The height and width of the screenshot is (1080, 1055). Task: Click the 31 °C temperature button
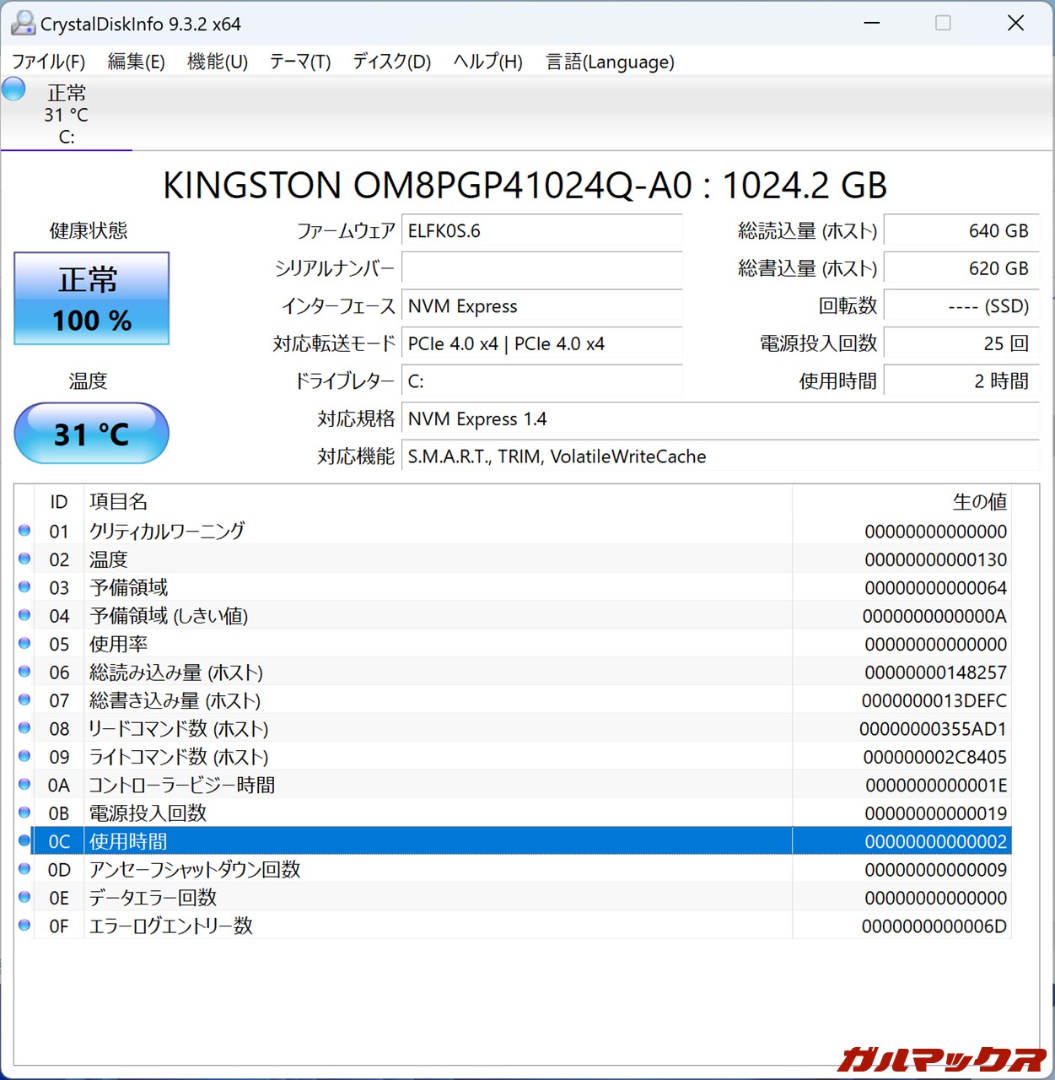coord(91,434)
